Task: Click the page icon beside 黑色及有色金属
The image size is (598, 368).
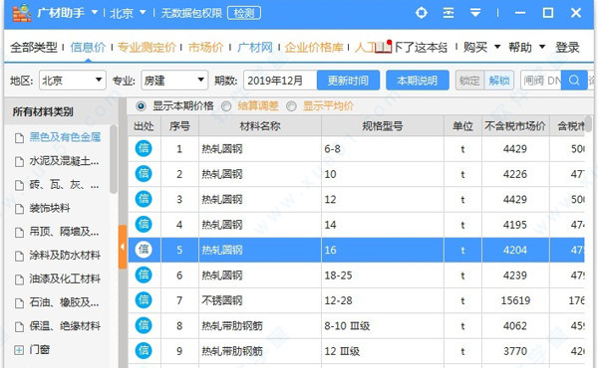Action: [19, 138]
